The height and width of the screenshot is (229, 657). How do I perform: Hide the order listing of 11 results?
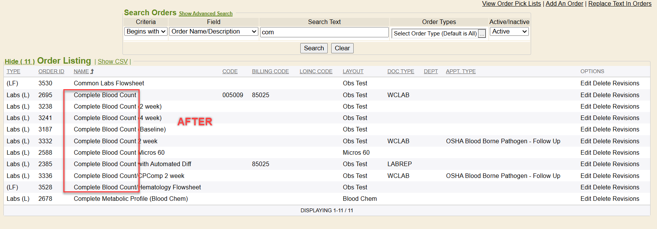point(19,62)
